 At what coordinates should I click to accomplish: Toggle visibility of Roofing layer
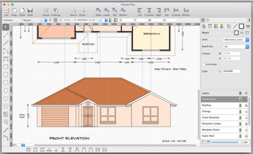pos(240,105)
